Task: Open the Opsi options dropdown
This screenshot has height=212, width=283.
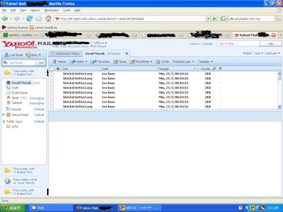Action: click(259, 53)
